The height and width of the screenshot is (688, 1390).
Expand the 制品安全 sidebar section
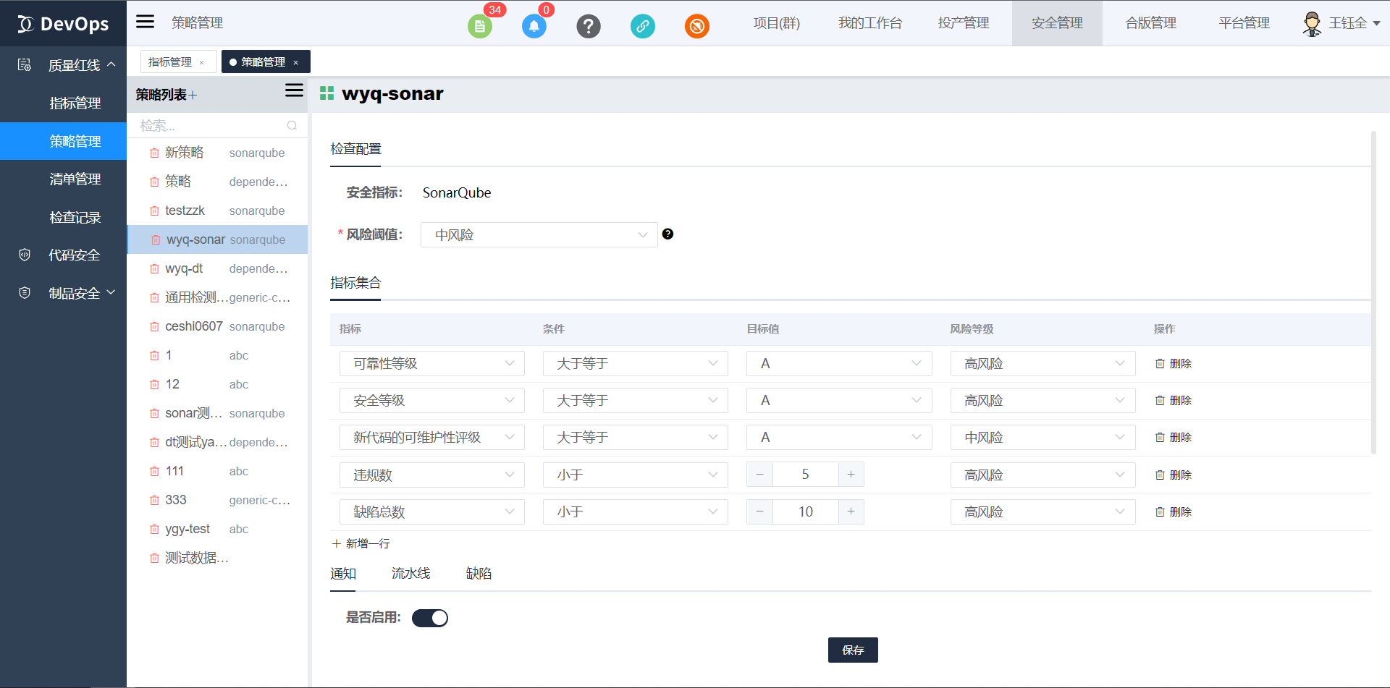point(74,293)
